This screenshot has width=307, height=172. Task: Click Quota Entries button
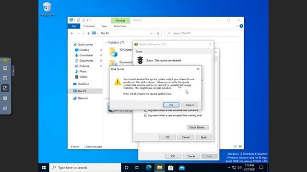pos(198,128)
